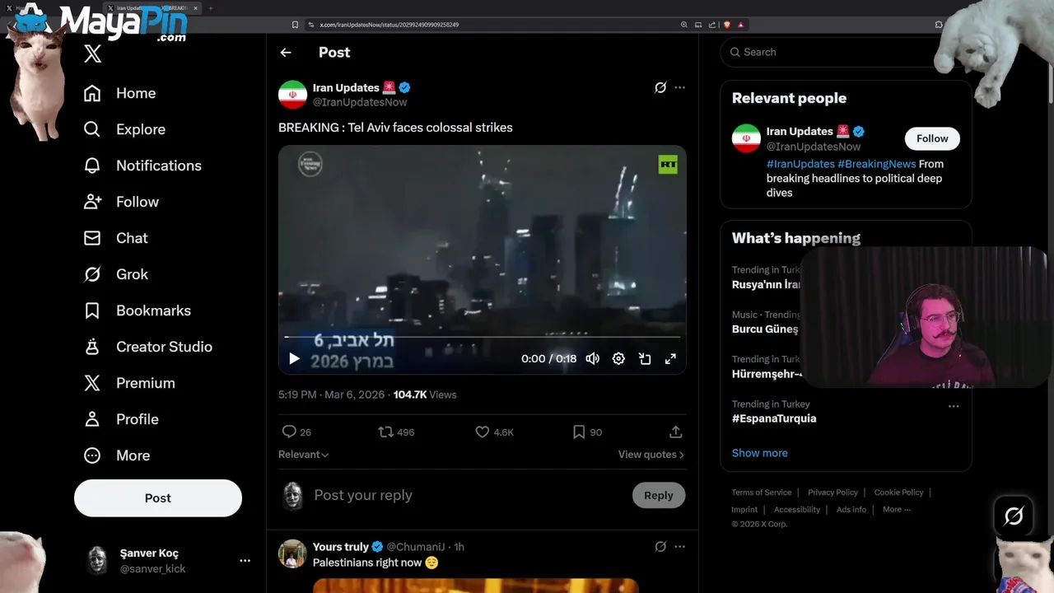1054x593 pixels.
Task: Click the #BreakingNews hashtag link
Action: [x=876, y=164]
